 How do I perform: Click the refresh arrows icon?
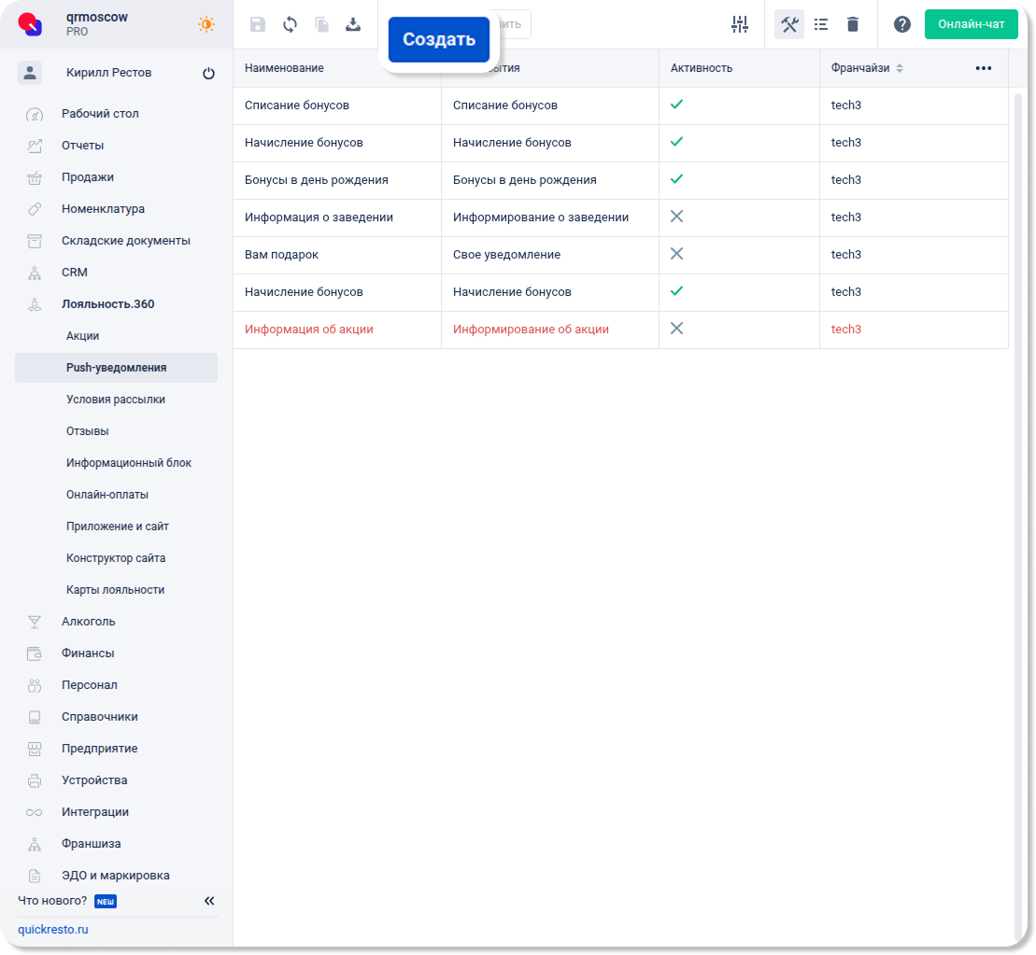click(x=290, y=24)
